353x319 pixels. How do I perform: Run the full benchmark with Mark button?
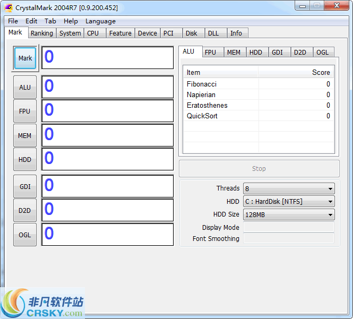25,58
